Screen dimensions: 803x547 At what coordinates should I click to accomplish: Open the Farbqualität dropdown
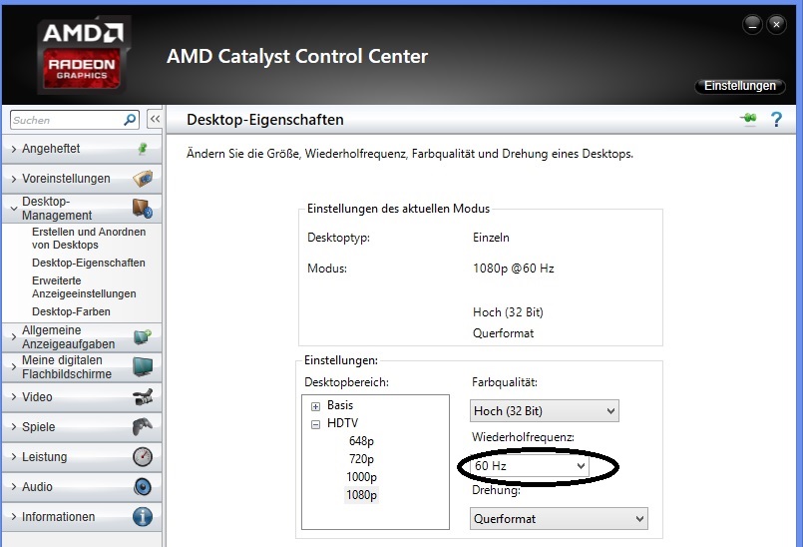click(x=545, y=410)
